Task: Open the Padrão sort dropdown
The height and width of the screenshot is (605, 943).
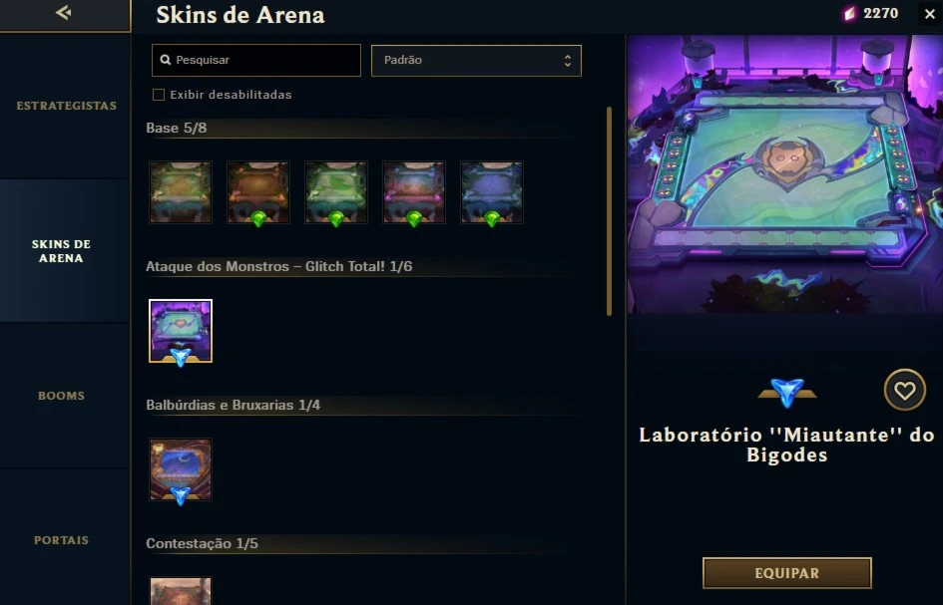Action: (476, 61)
